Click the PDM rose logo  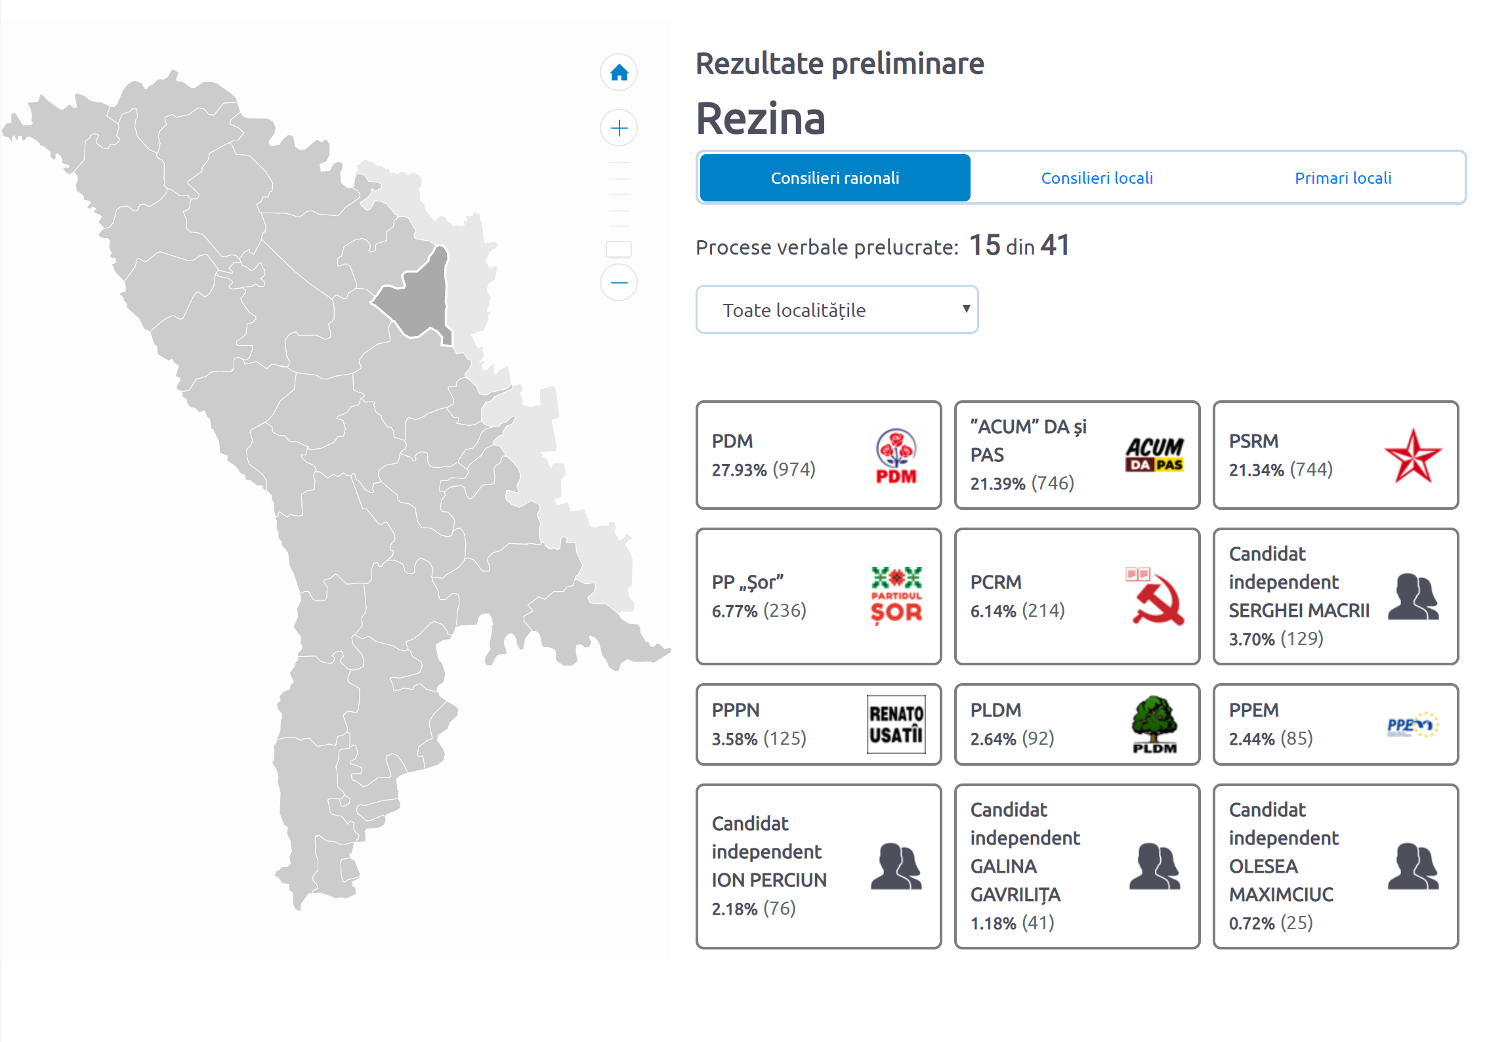[x=896, y=456]
